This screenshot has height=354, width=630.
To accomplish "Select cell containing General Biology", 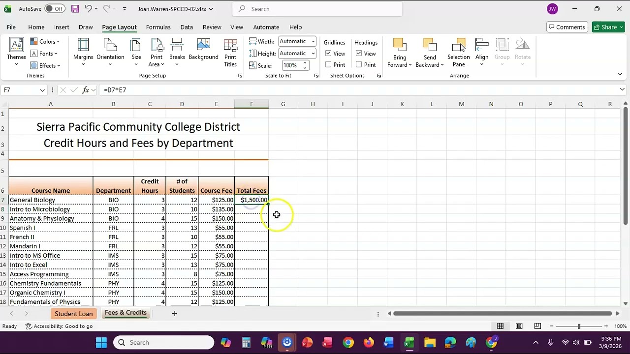I will point(50,200).
